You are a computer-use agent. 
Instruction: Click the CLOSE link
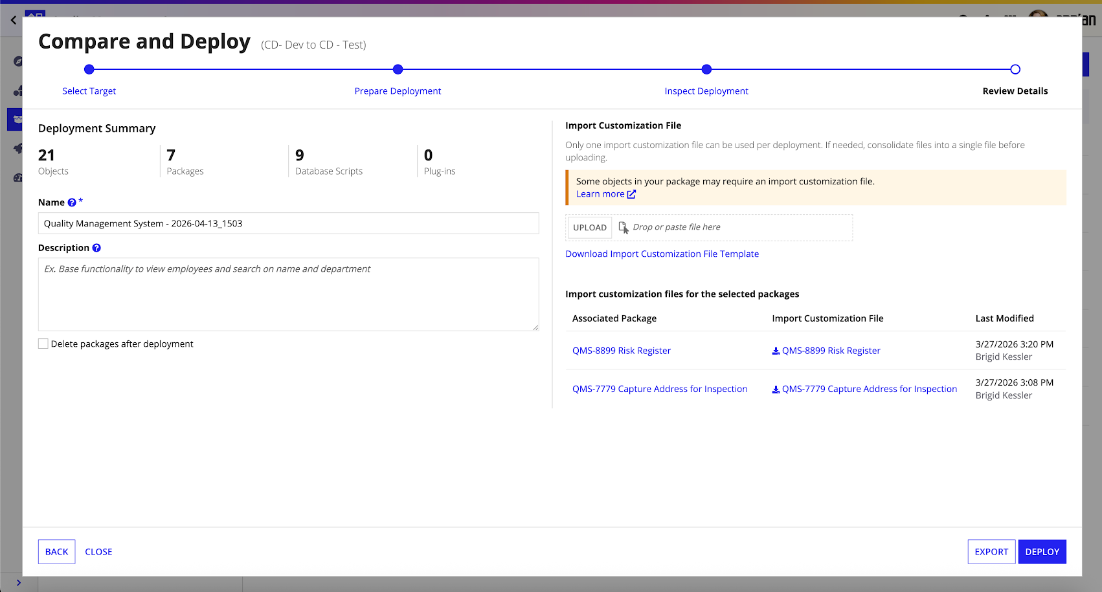[x=98, y=552]
